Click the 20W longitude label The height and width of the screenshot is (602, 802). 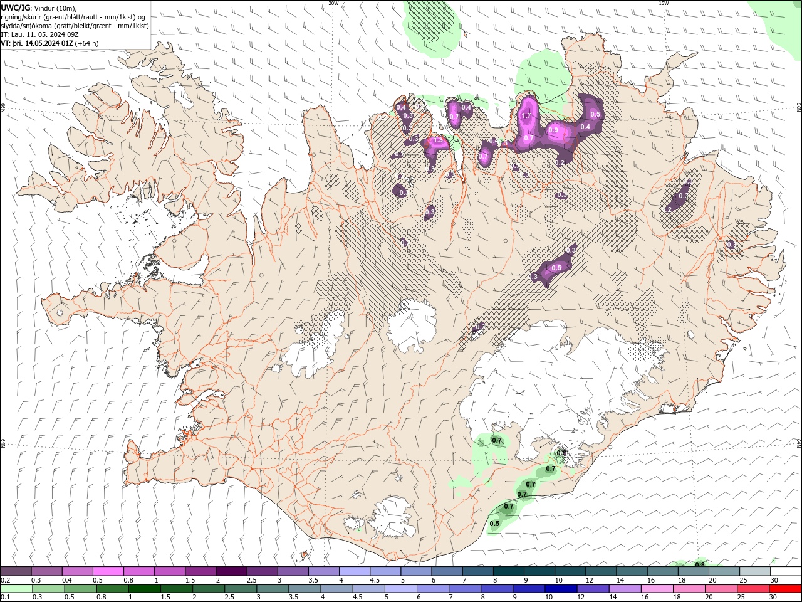click(x=333, y=3)
